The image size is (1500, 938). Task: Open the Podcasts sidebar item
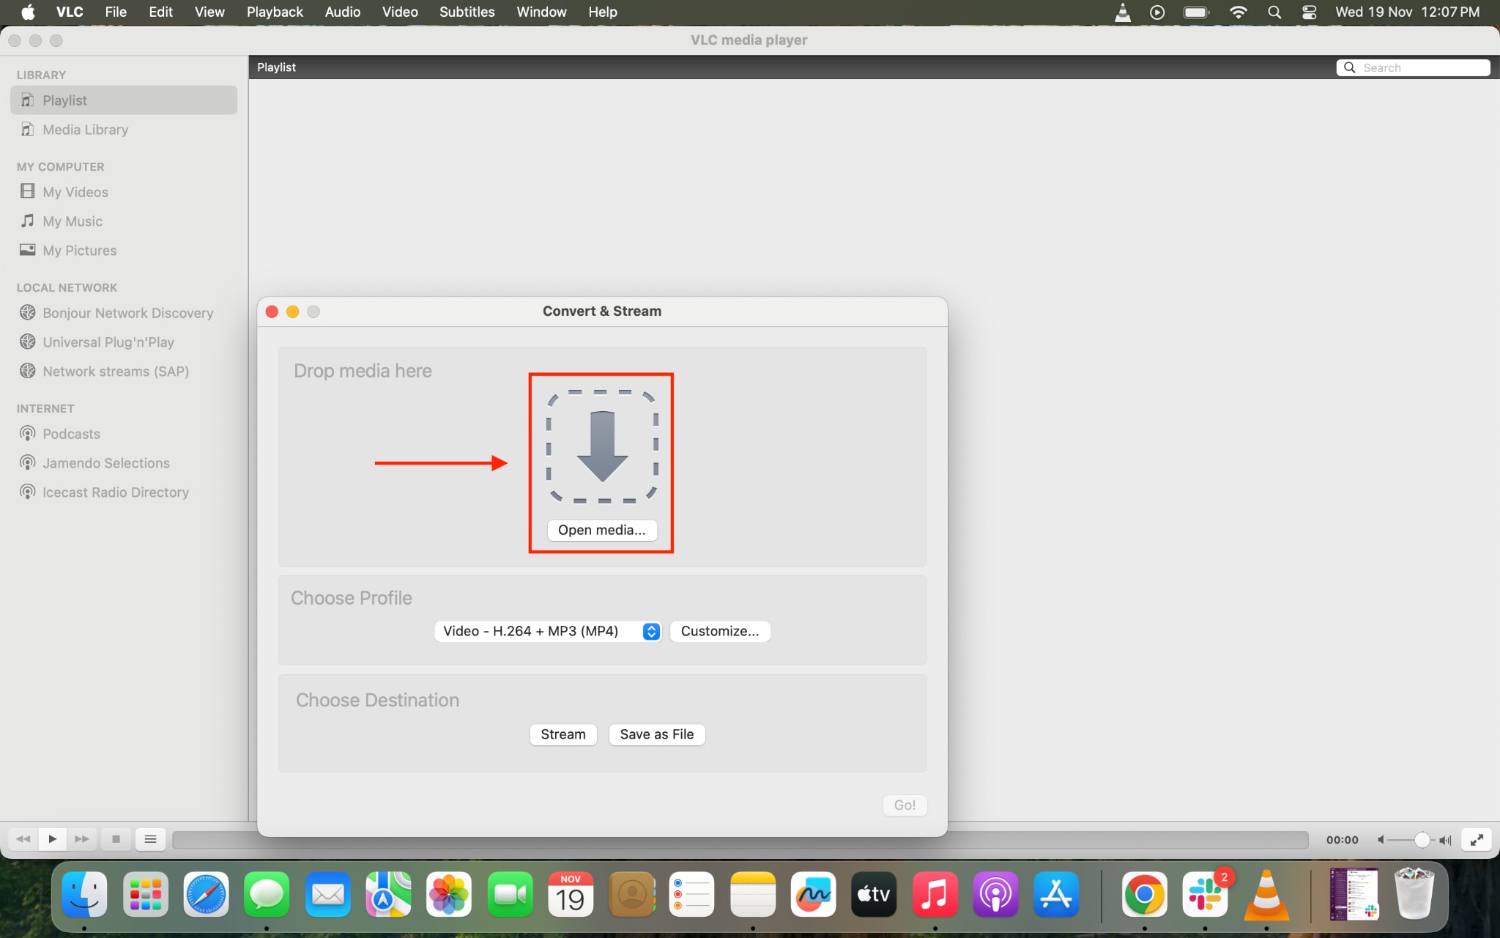[x=71, y=434]
